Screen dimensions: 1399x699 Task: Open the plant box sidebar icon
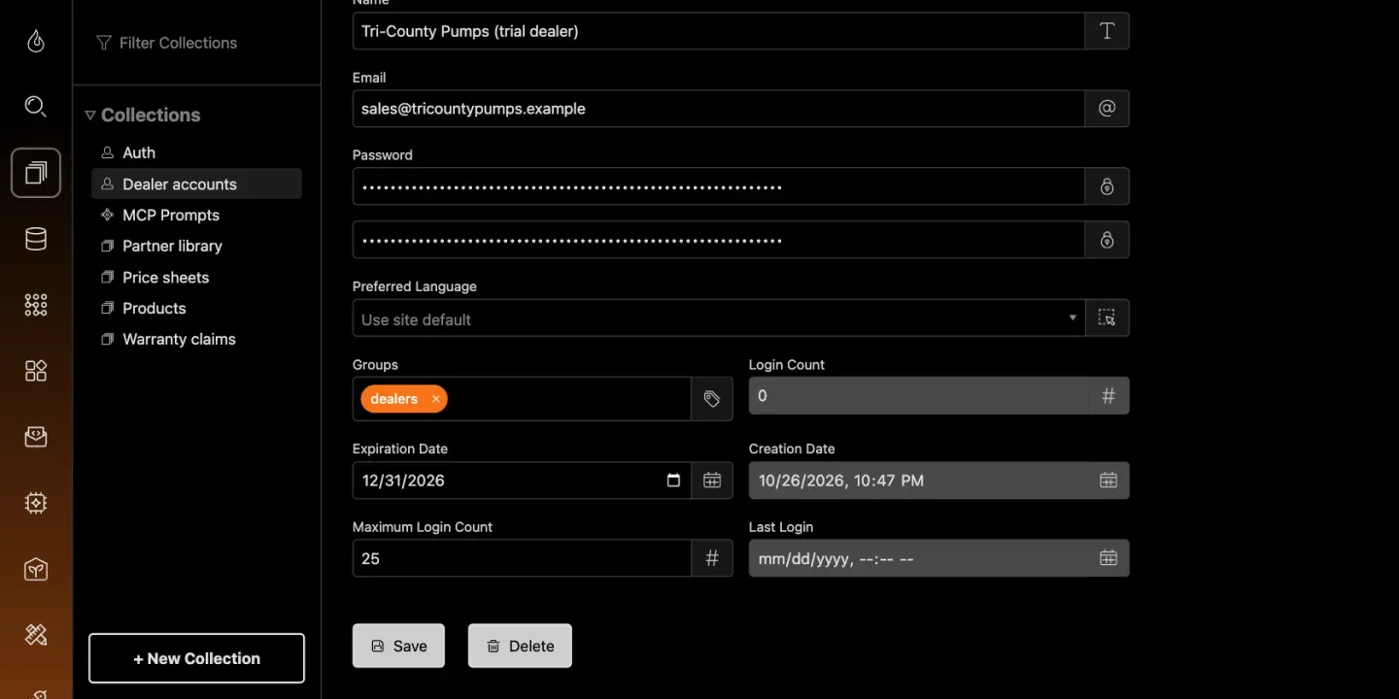click(36, 569)
